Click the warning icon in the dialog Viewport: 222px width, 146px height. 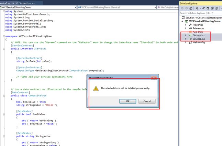(96, 88)
